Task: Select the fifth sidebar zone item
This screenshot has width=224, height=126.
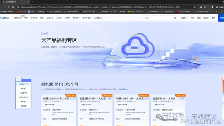Action: 23,102
